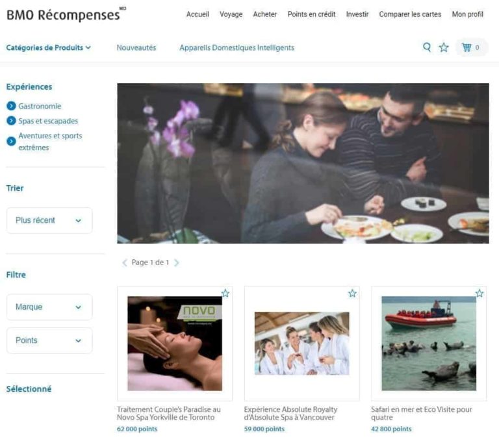Screen dimensions: 499x443
Task: Click the Nouveautés link
Action: (136, 47)
